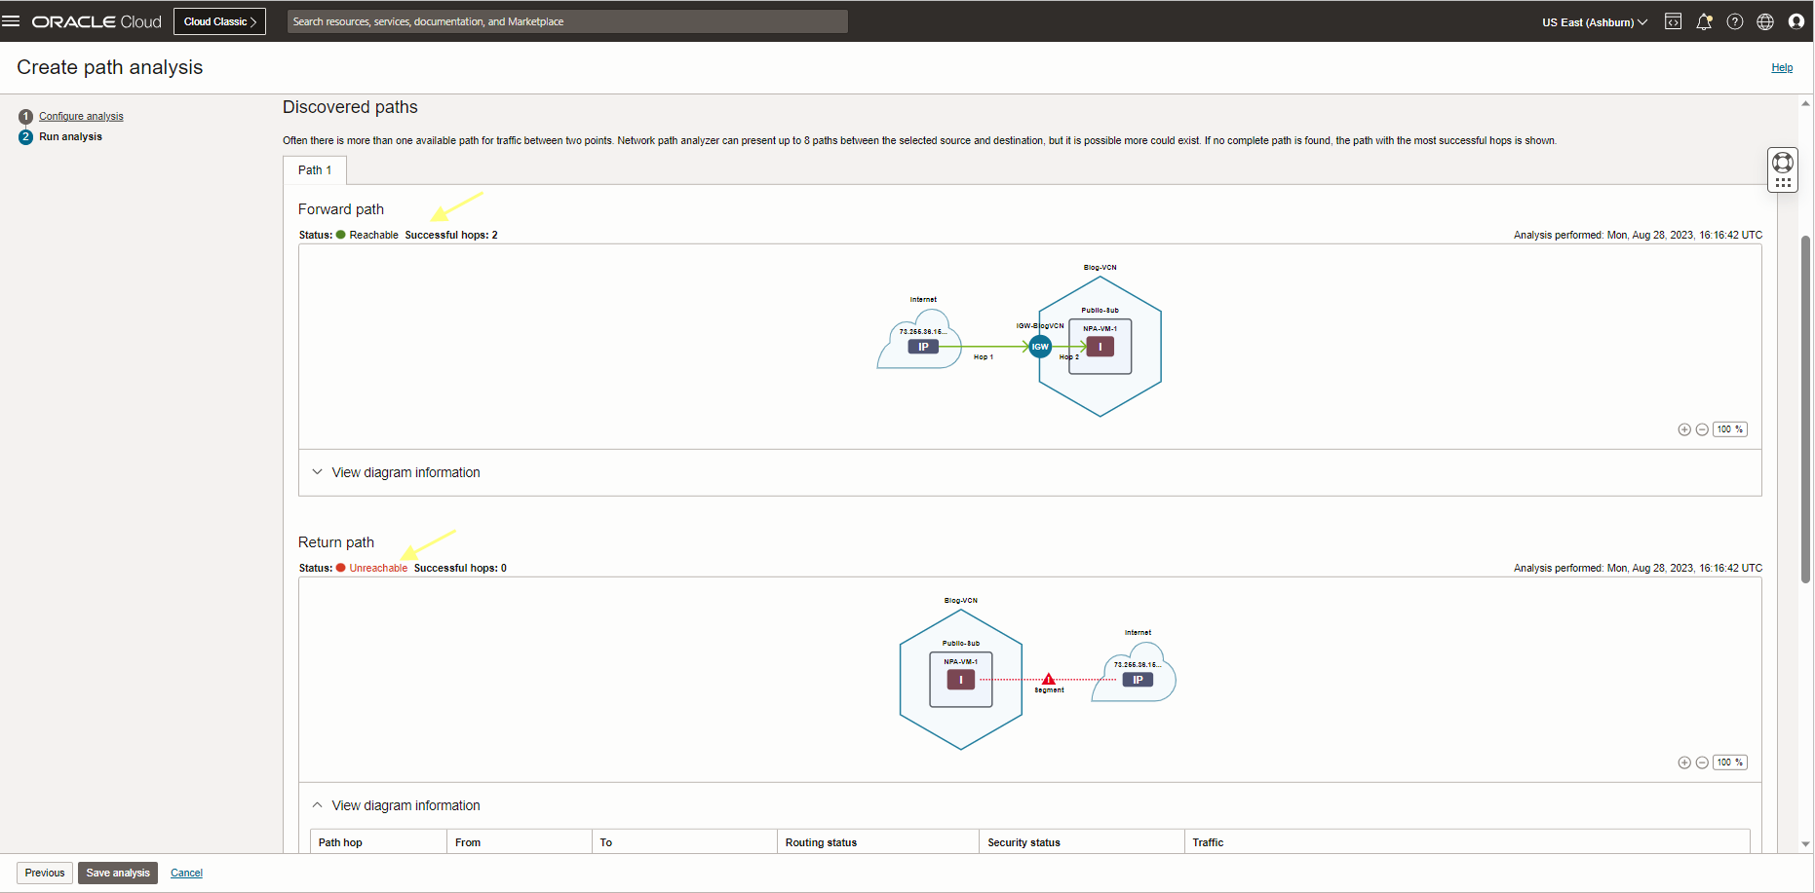The width and height of the screenshot is (1815, 893).
Task: Click the region globe icon
Action: 1764,21
